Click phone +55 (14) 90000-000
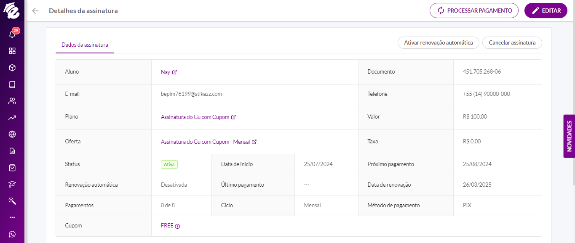 tap(487, 94)
